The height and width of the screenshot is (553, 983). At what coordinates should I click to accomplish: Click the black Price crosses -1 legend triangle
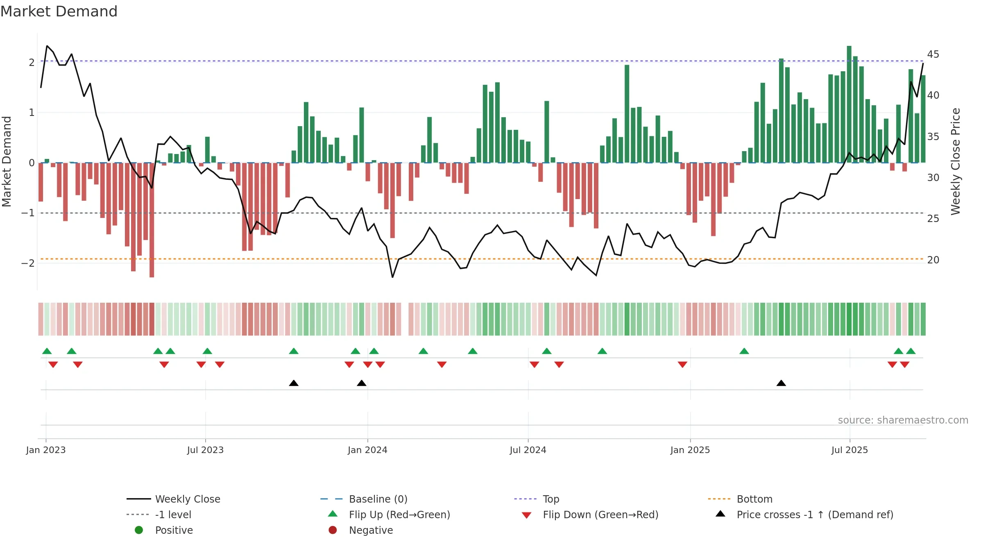[x=720, y=514]
